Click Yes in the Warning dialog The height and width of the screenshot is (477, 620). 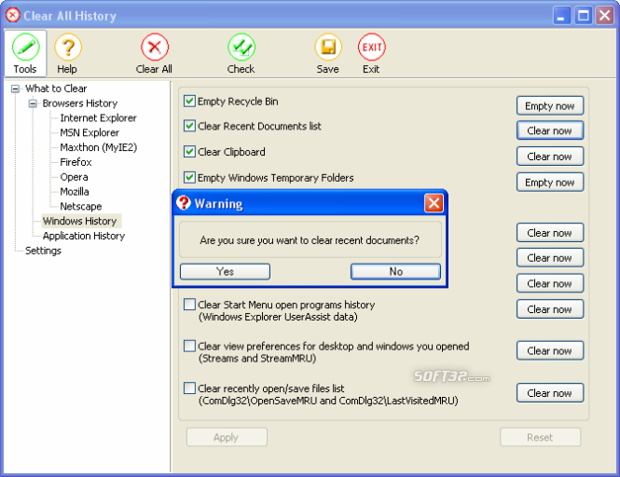(225, 272)
